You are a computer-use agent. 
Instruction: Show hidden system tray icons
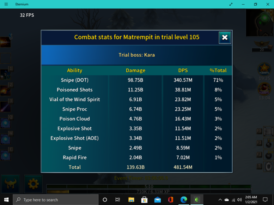(x=220, y=200)
